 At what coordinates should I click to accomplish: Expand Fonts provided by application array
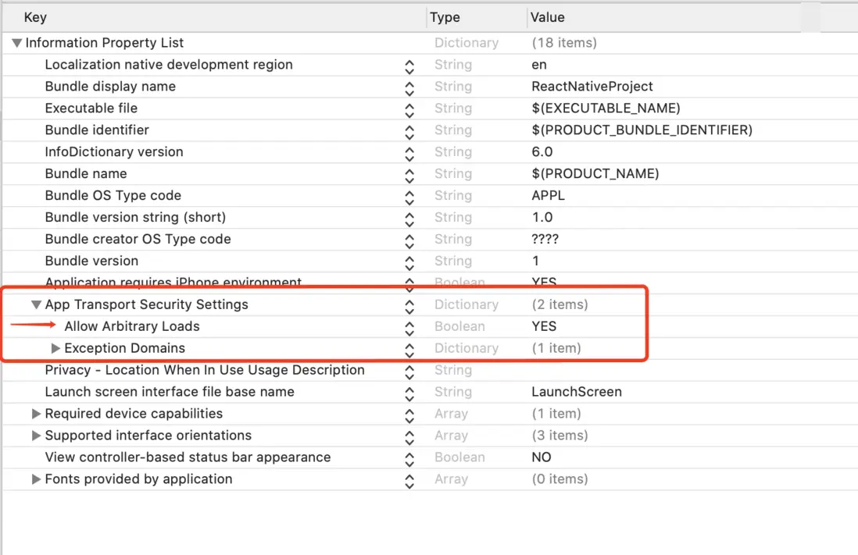coord(36,479)
